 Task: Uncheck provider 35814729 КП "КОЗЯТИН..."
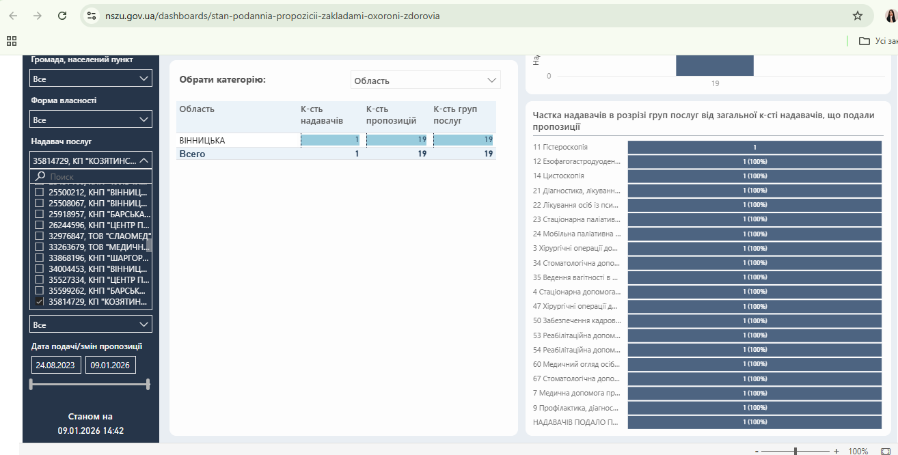(40, 301)
